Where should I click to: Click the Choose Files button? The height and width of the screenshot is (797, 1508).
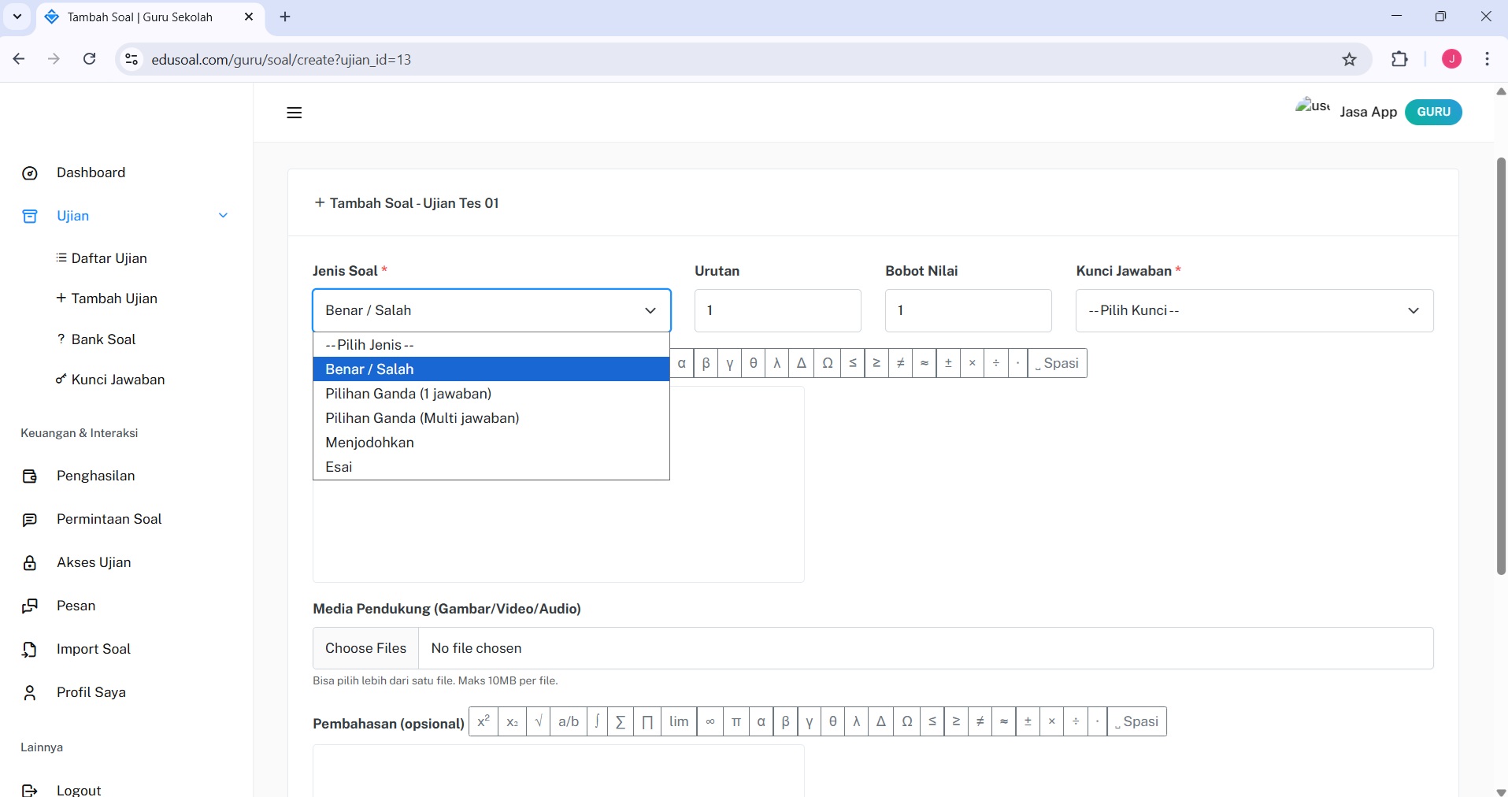[x=365, y=648]
